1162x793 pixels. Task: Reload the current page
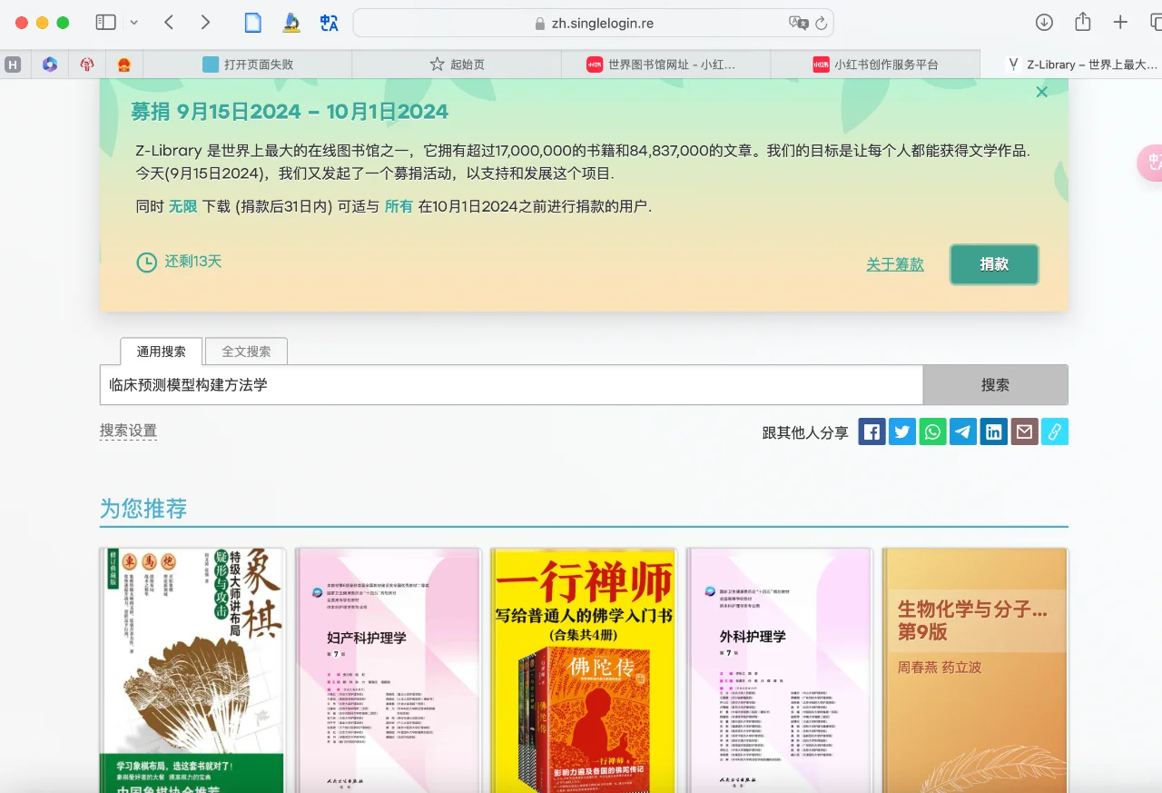822,23
